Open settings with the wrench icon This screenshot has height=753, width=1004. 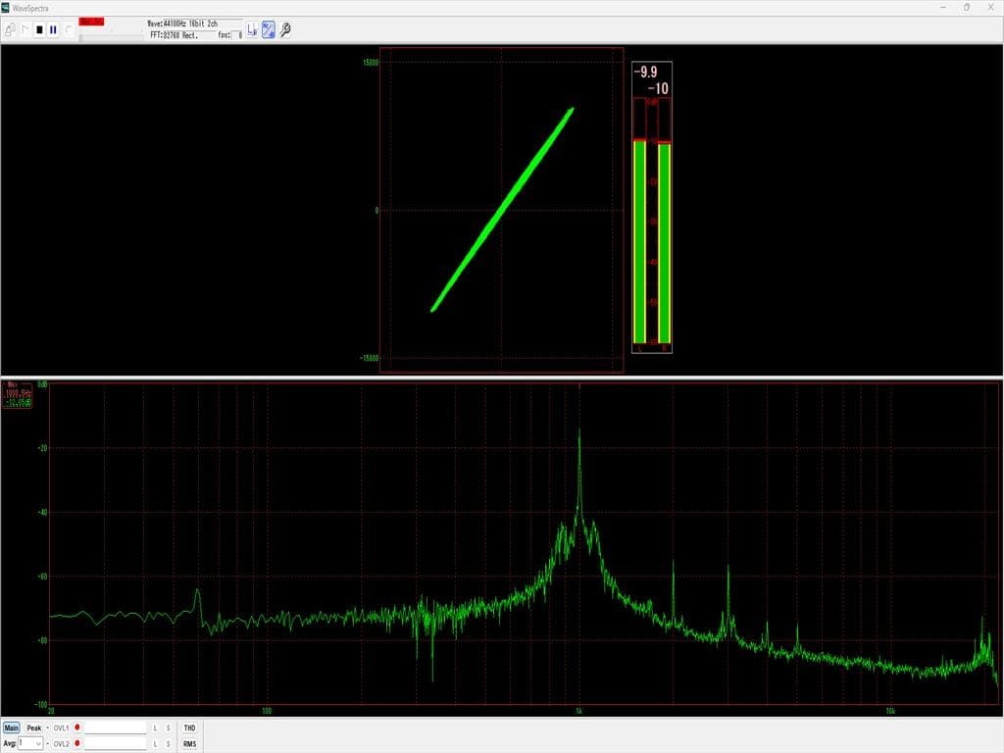[x=285, y=29]
